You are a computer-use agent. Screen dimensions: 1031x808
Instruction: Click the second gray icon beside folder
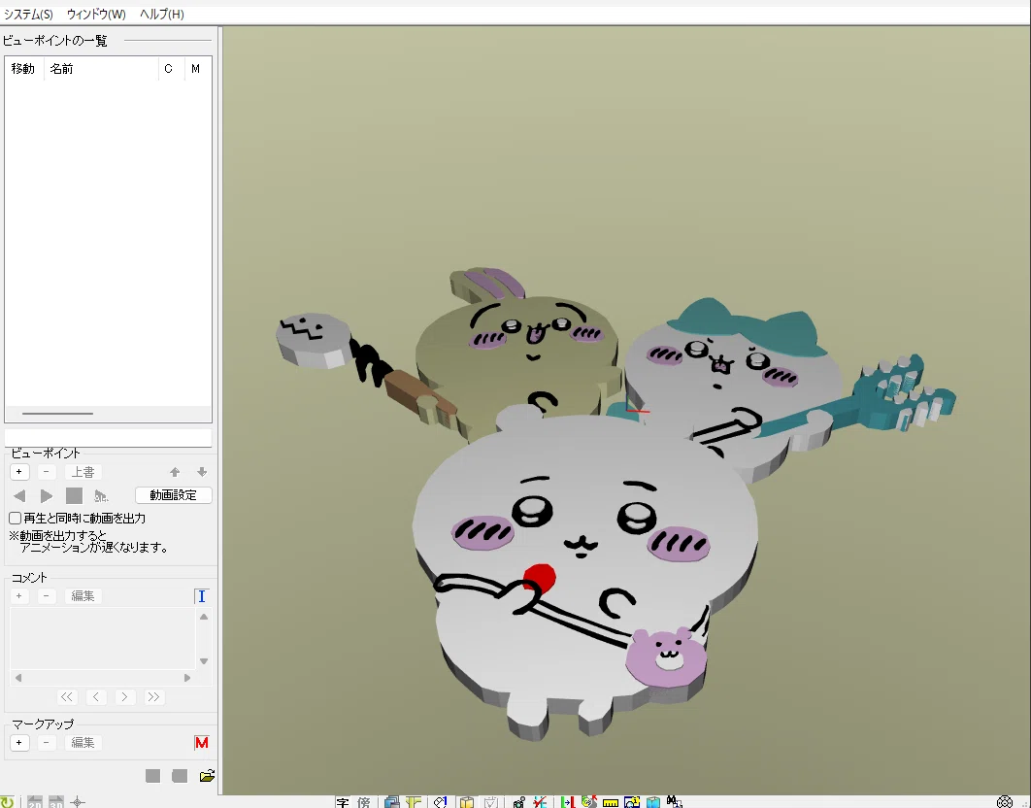pyautogui.click(x=180, y=776)
